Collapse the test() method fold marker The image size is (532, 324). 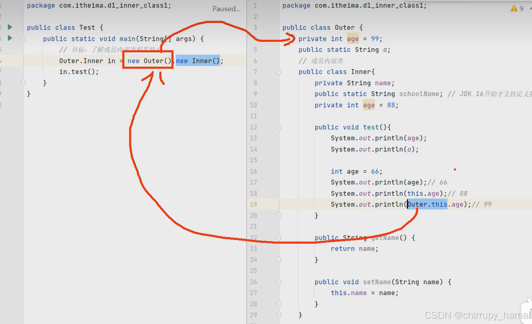tap(279, 127)
